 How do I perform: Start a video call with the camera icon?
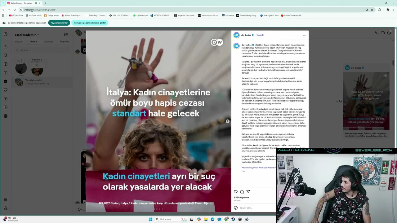click(x=383, y=33)
